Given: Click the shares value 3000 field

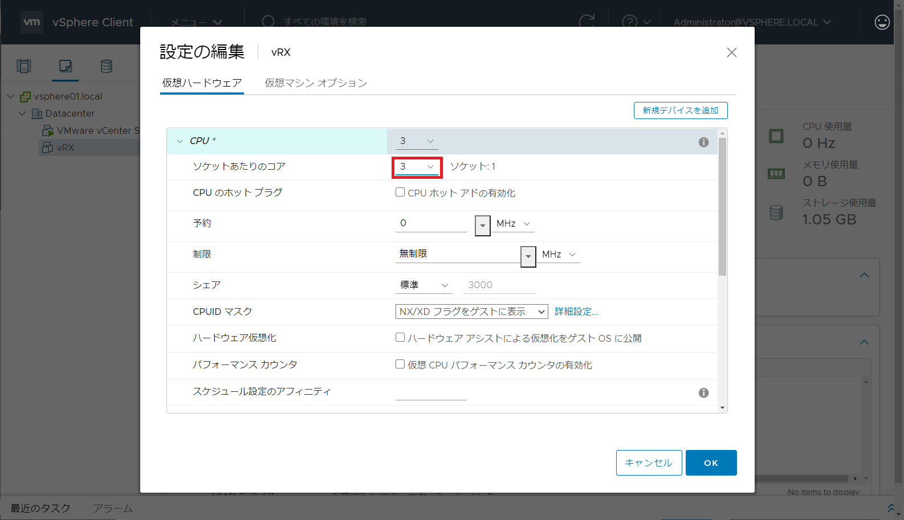Looking at the screenshot, I should tap(499, 285).
